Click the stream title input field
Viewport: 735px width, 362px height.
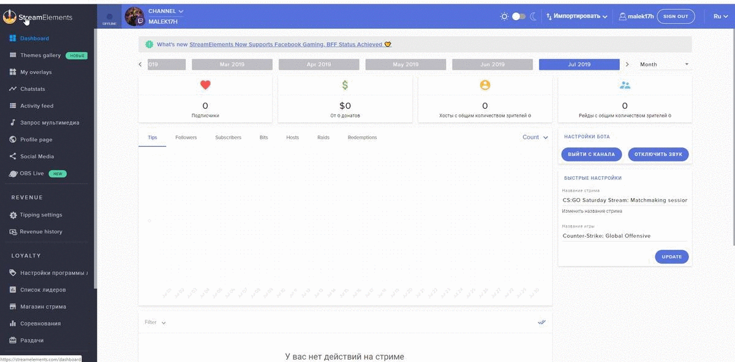625,200
